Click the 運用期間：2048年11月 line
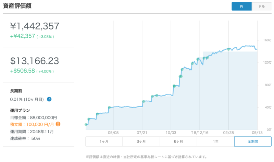The image size is (274, 162). click(32, 132)
